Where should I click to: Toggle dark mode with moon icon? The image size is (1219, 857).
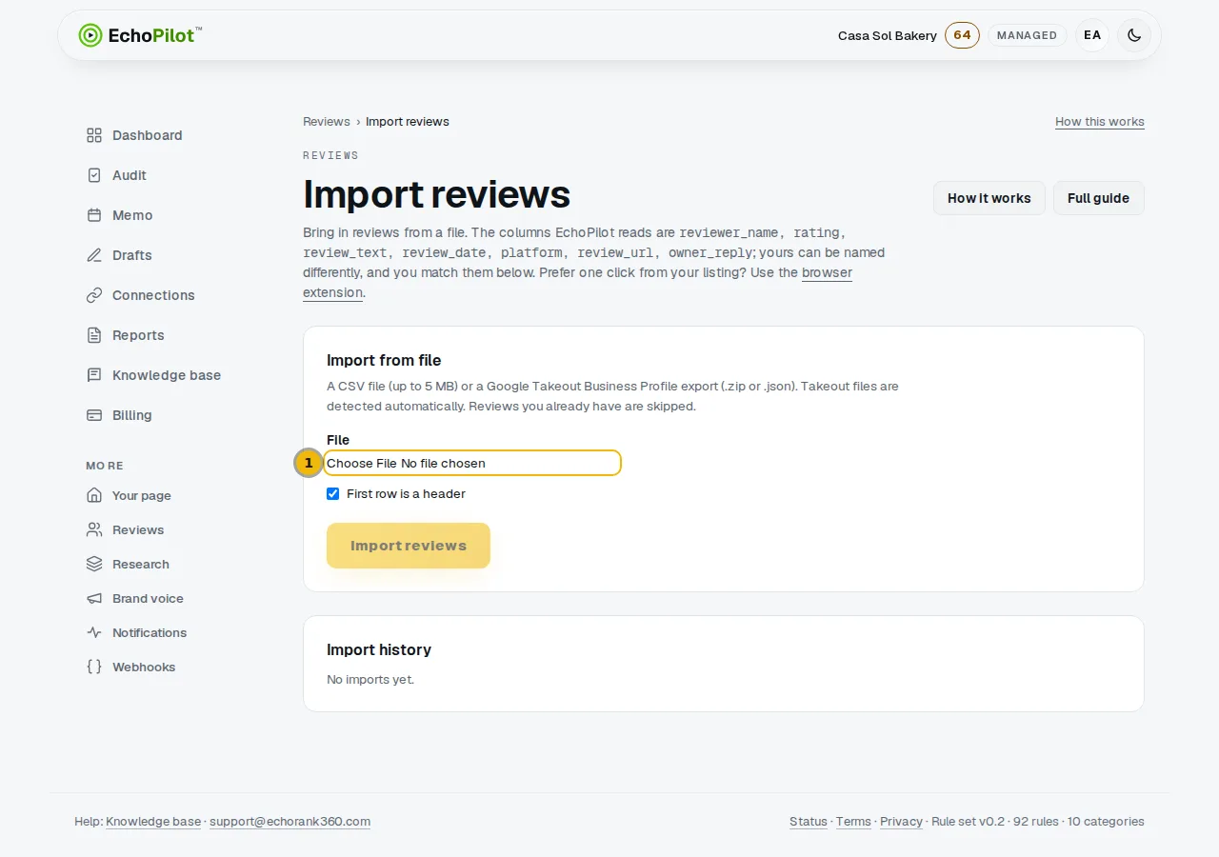click(1134, 35)
